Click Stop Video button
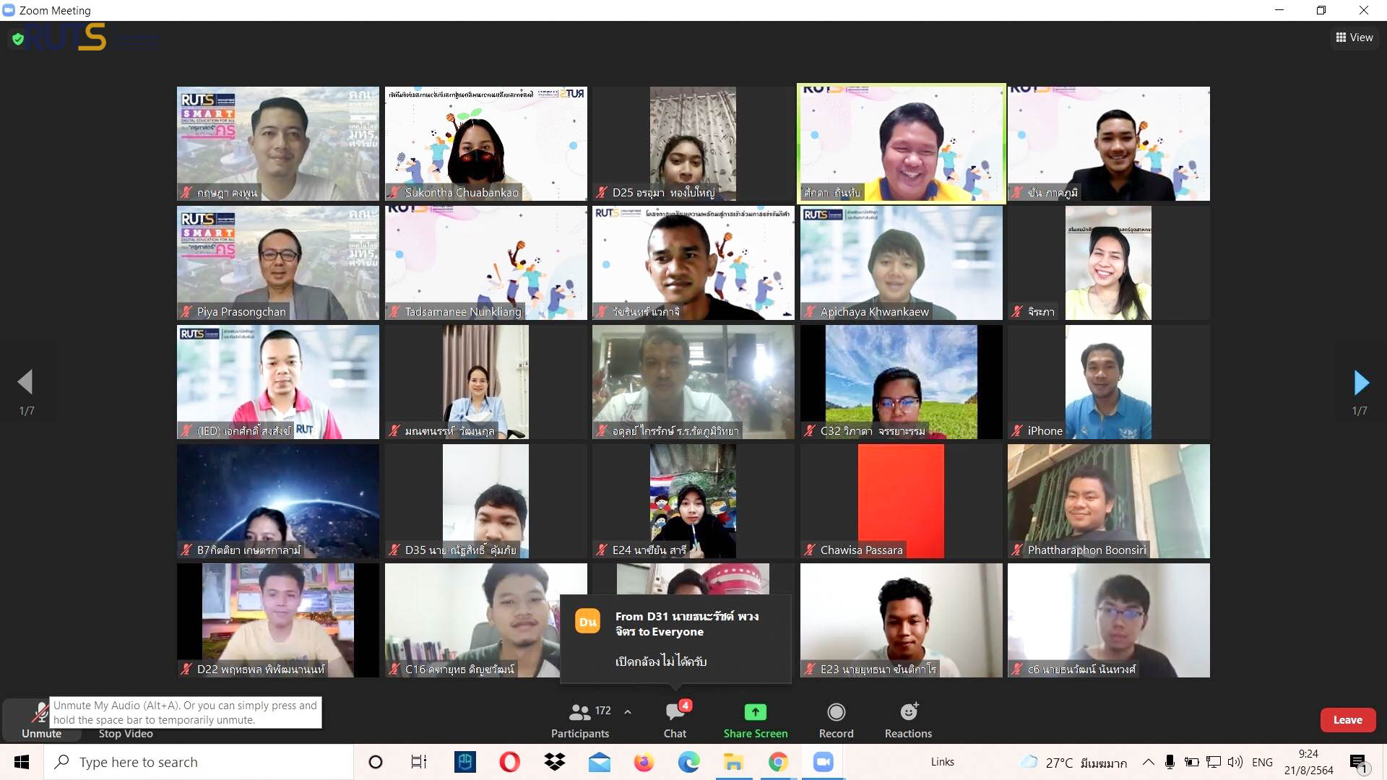The width and height of the screenshot is (1387, 780). point(126,734)
